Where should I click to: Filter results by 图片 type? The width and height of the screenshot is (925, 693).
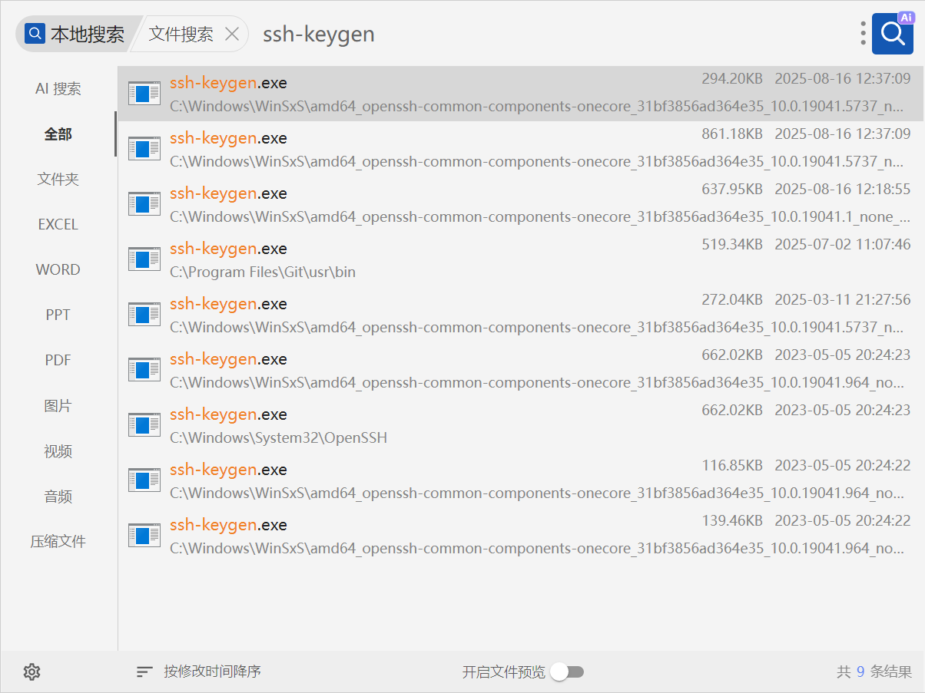58,406
